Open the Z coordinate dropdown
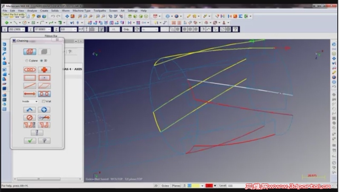 (x=75, y=29)
